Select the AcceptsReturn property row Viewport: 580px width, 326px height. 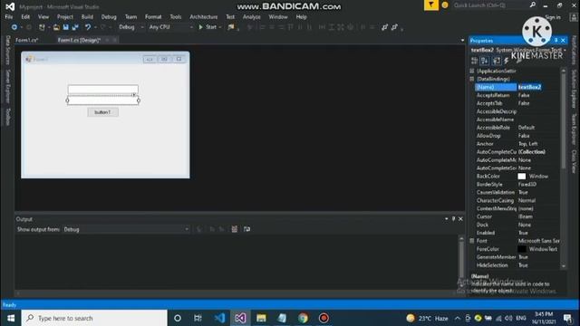pos(517,95)
